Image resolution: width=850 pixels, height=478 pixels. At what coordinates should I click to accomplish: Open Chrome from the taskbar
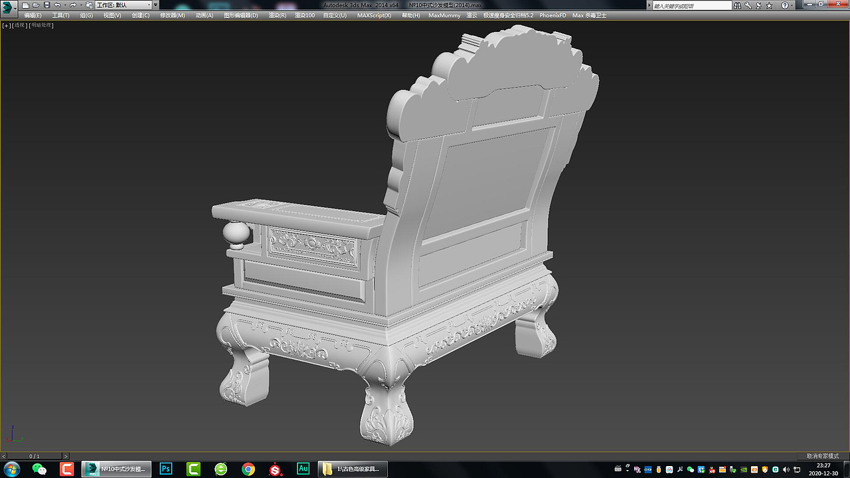coord(248,469)
